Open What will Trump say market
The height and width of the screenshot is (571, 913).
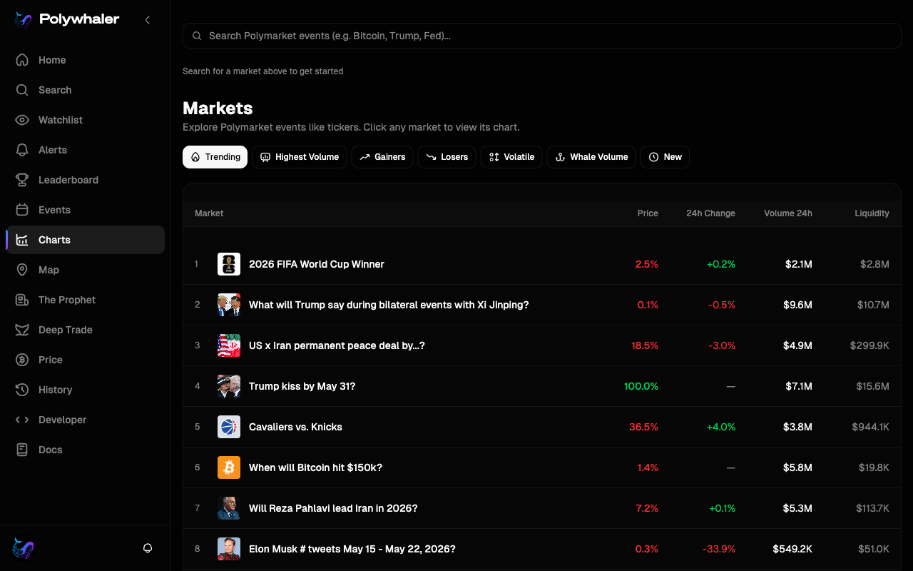click(x=389, y=305)
